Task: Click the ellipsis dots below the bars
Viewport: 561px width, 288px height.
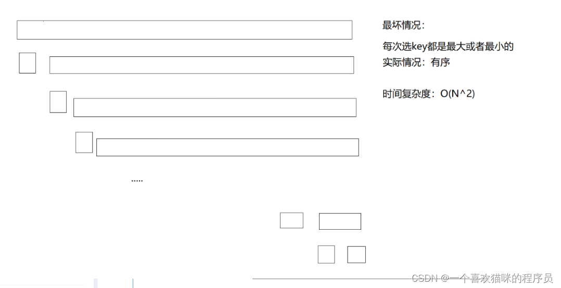Action: (137, 180)
